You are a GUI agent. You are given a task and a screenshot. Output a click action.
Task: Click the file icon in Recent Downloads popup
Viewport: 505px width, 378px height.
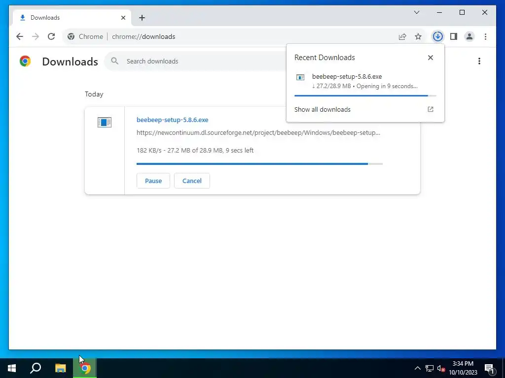[300, 77]
